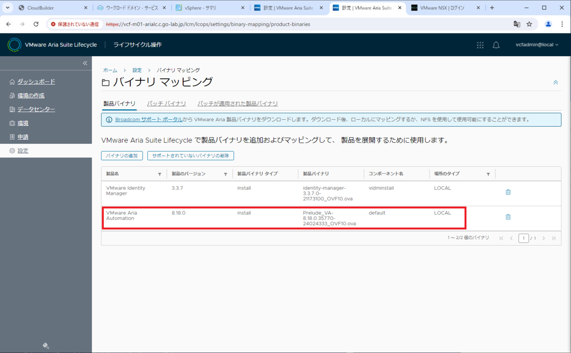This screenshot has height=353, width=571.
Task: Go to the next table page
Action: [543, 238]
